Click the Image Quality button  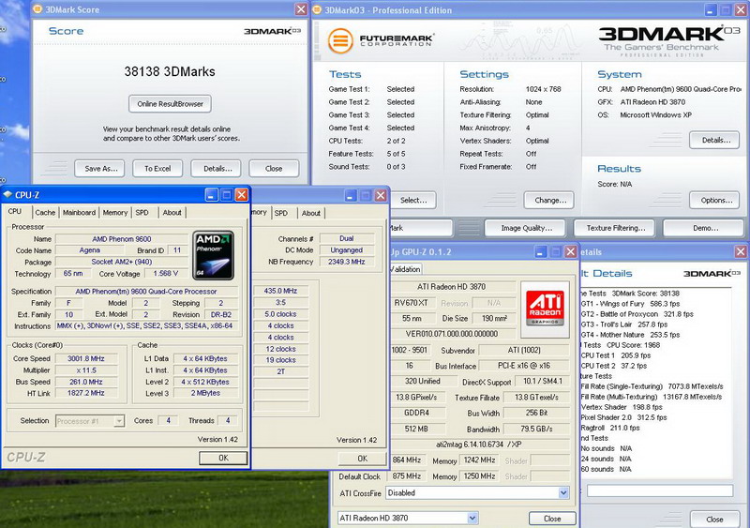[x=525, y=228]
